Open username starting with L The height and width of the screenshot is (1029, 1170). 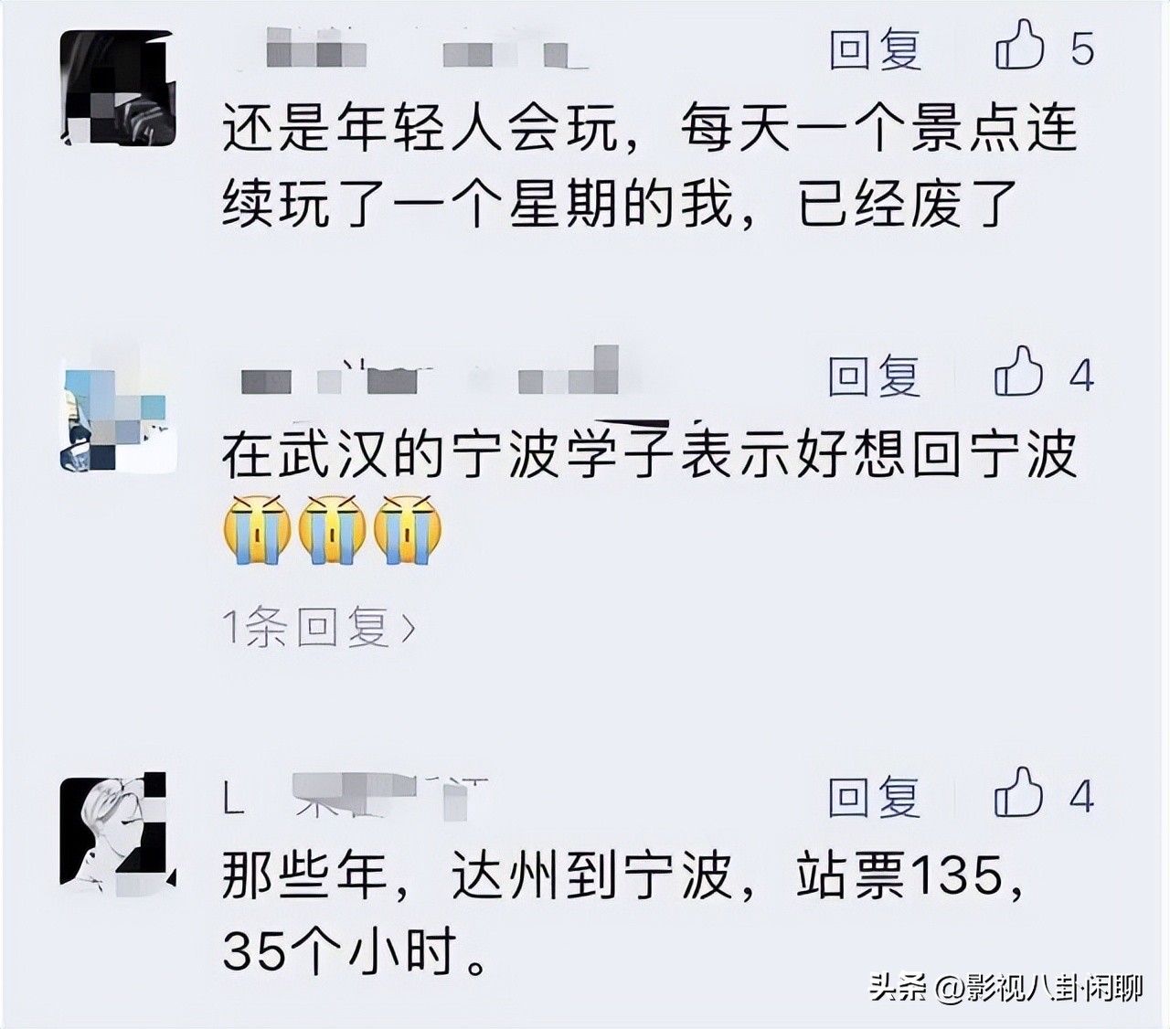click(357, 795)
